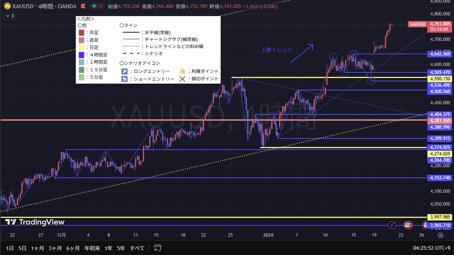Open the go-to-date calendar icon
Screen dimensions: 454x255
coord(158,248)
